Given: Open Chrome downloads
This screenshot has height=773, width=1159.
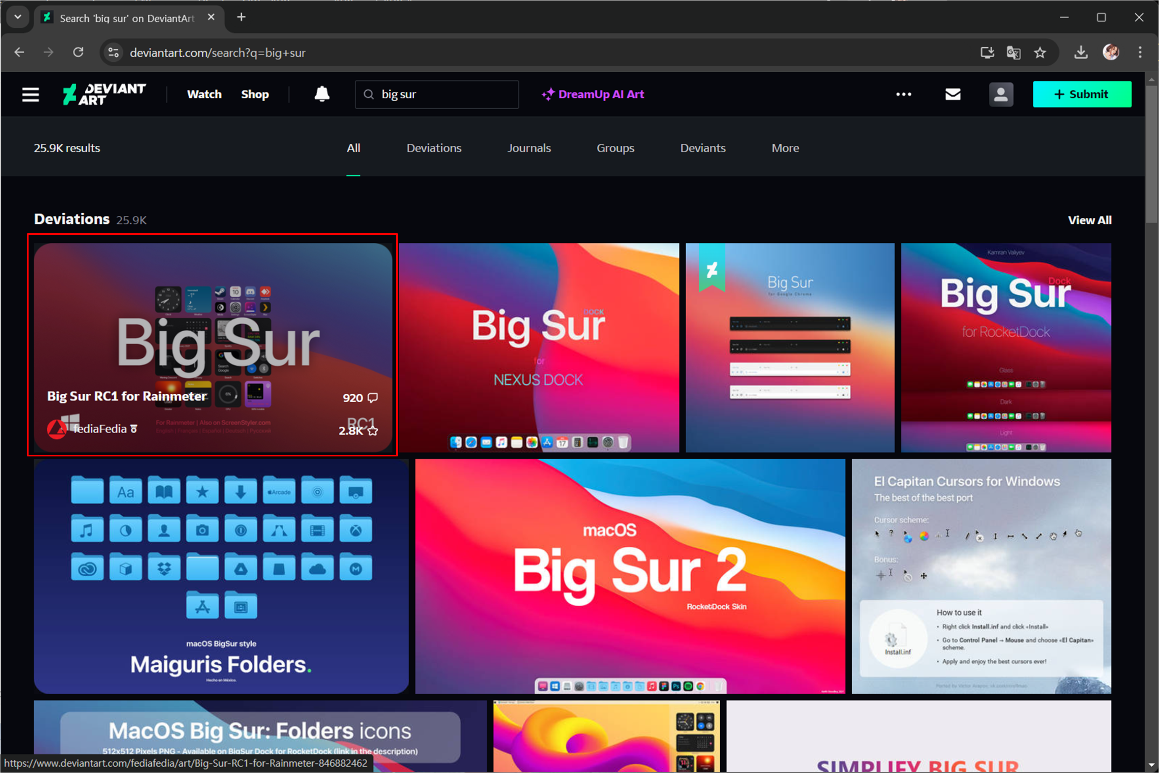Looking at the screenshot, I should (1081, 52).
